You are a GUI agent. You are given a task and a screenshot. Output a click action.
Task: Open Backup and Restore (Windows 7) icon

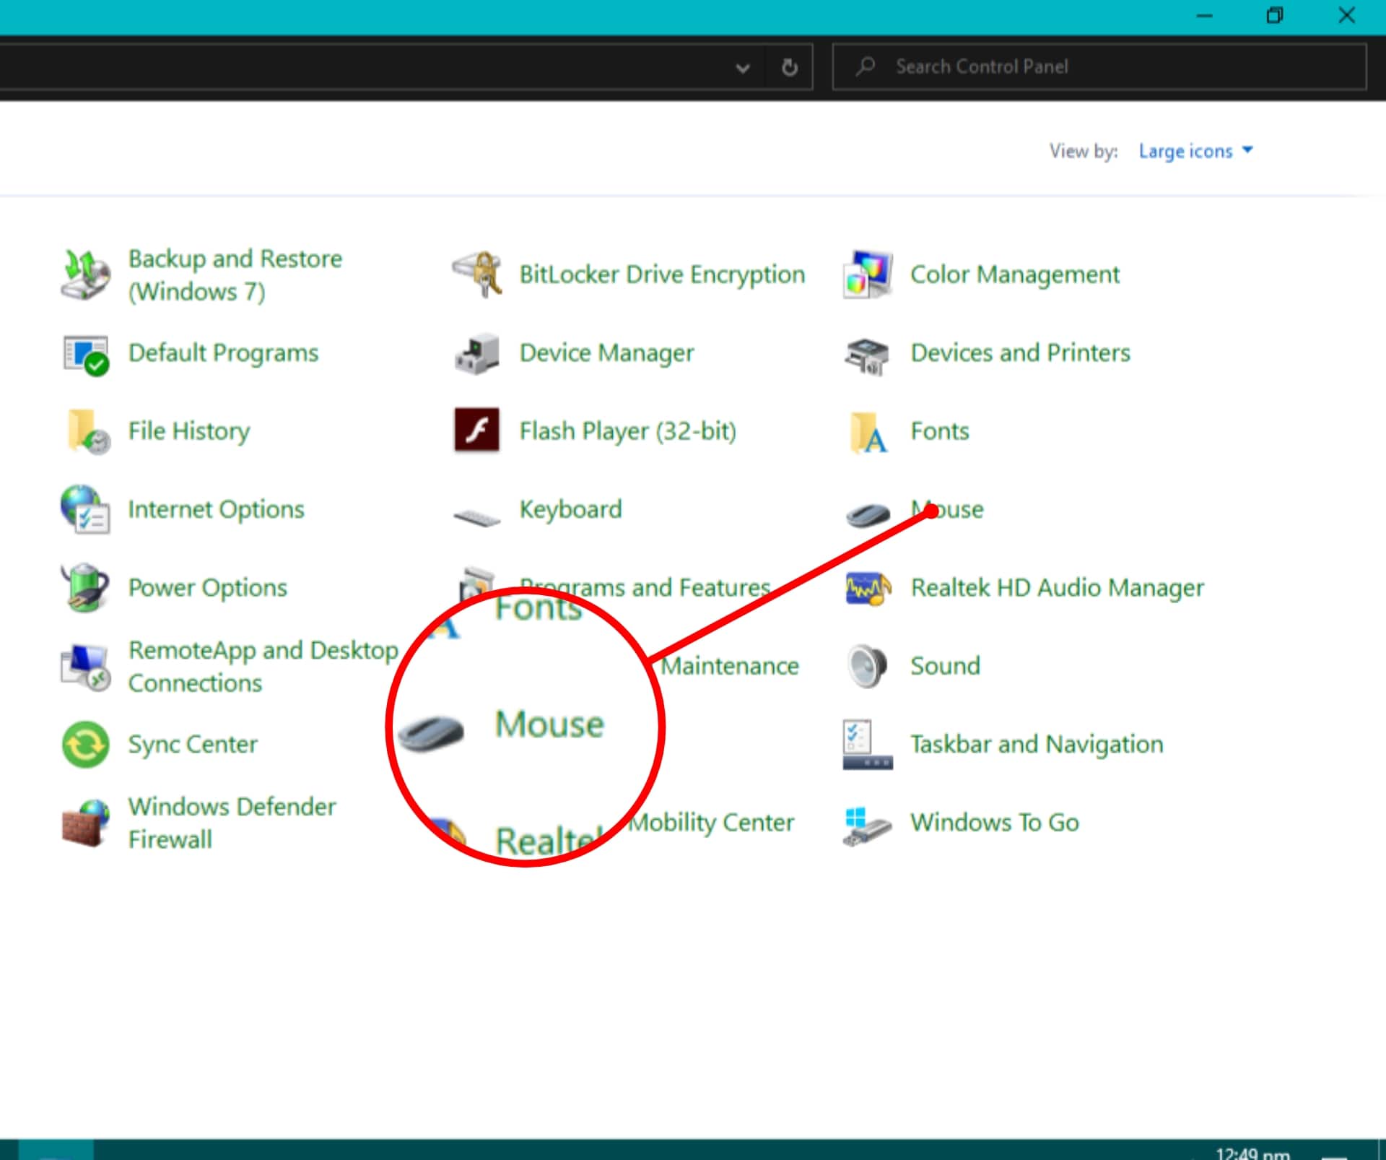86,275
